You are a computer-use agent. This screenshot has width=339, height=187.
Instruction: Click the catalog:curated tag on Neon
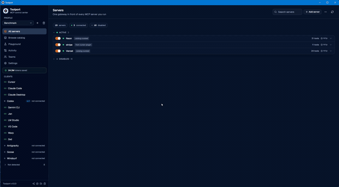point(82,38)
